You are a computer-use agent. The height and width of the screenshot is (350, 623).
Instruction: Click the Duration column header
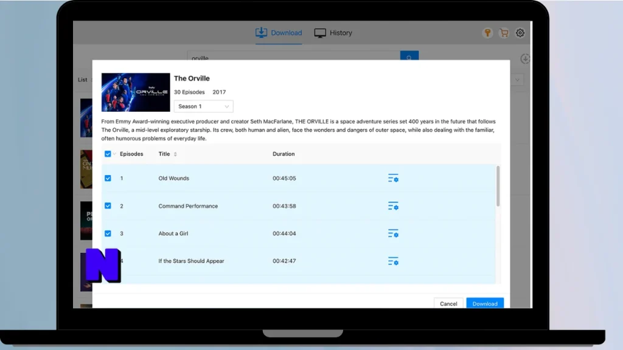(284, 154)
